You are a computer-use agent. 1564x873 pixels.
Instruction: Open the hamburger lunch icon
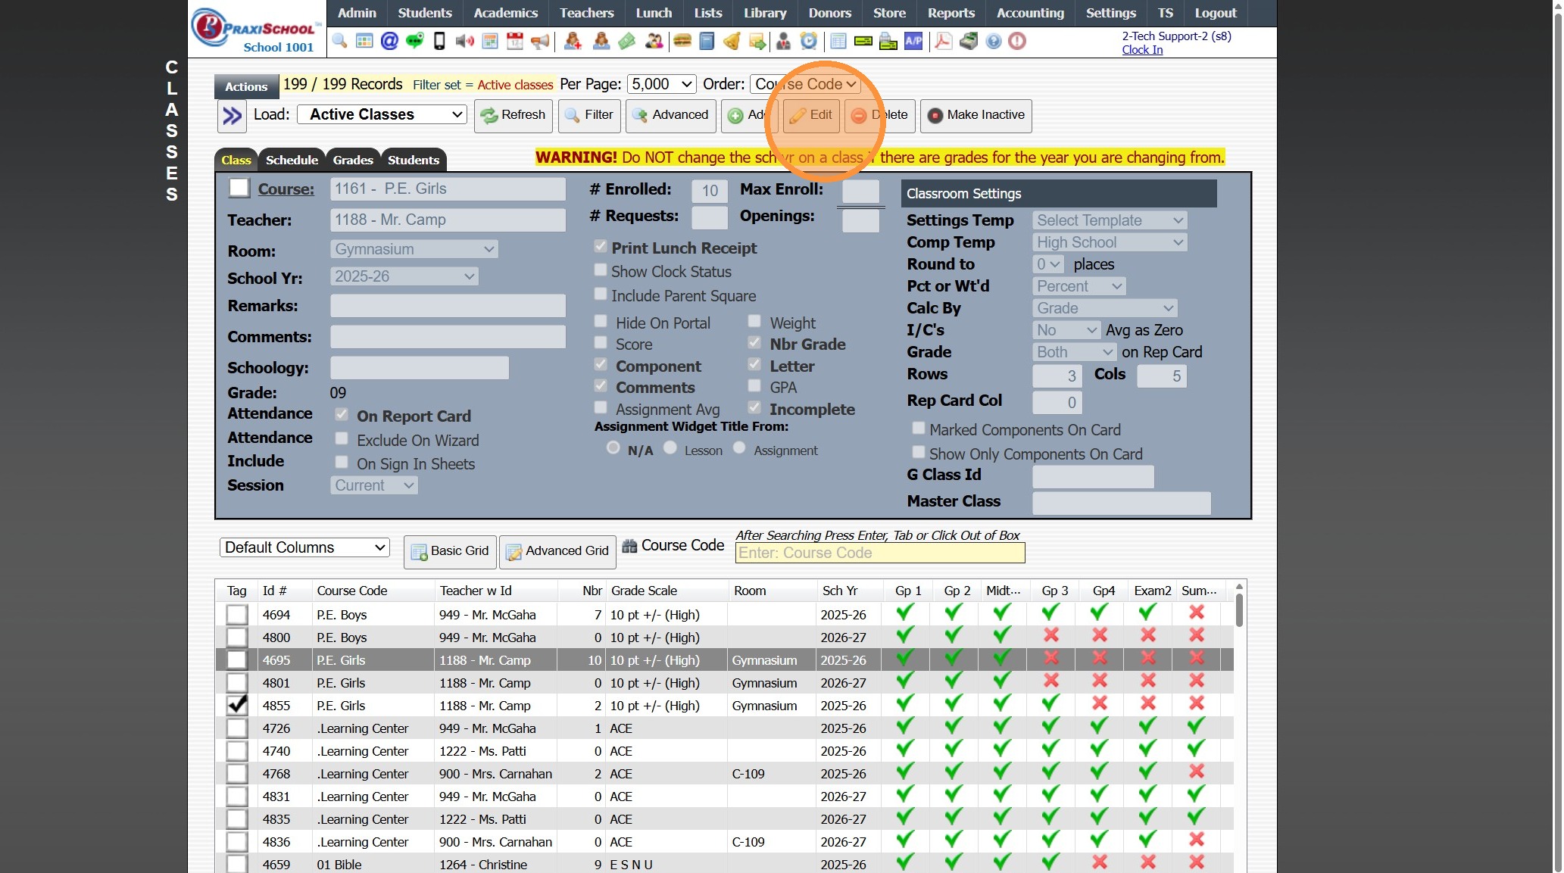coord(682,41)
